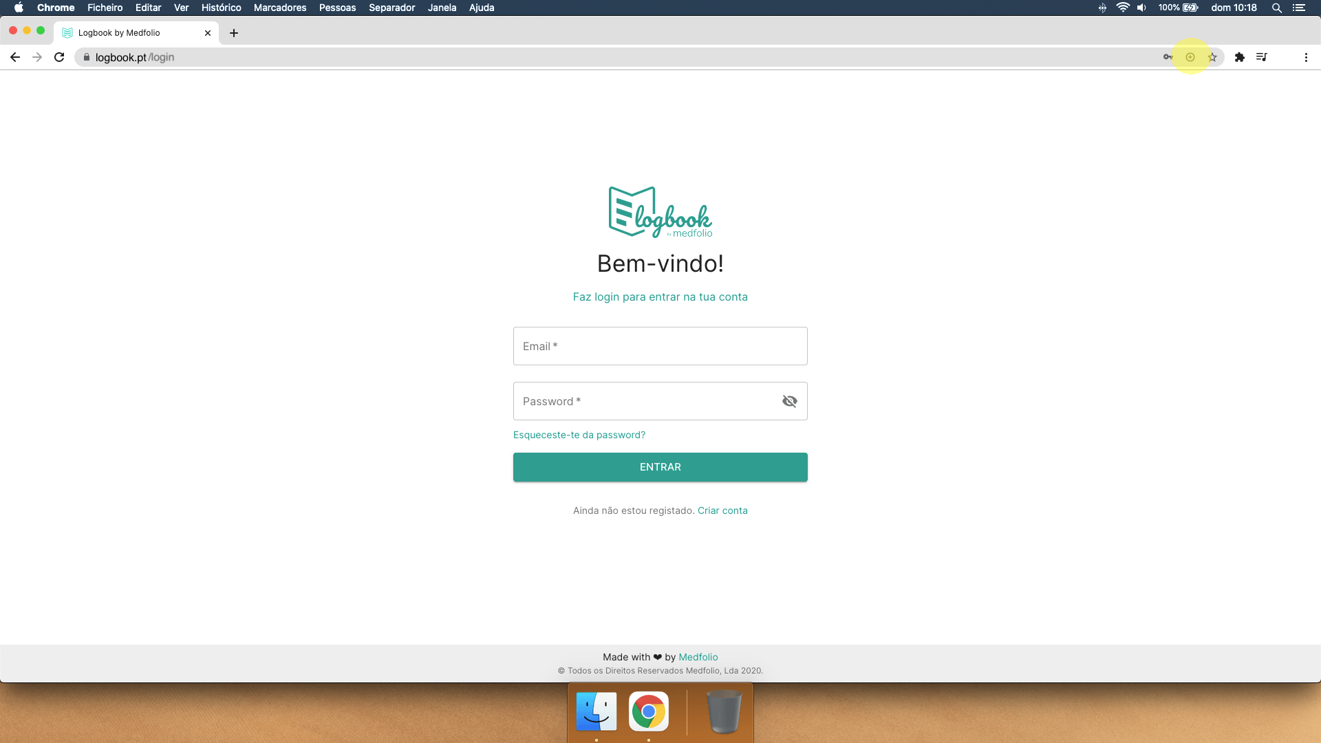This screenshot has height=743, width=1321.
Task: Click the ENTRAR login button
Action: [660, 466]
